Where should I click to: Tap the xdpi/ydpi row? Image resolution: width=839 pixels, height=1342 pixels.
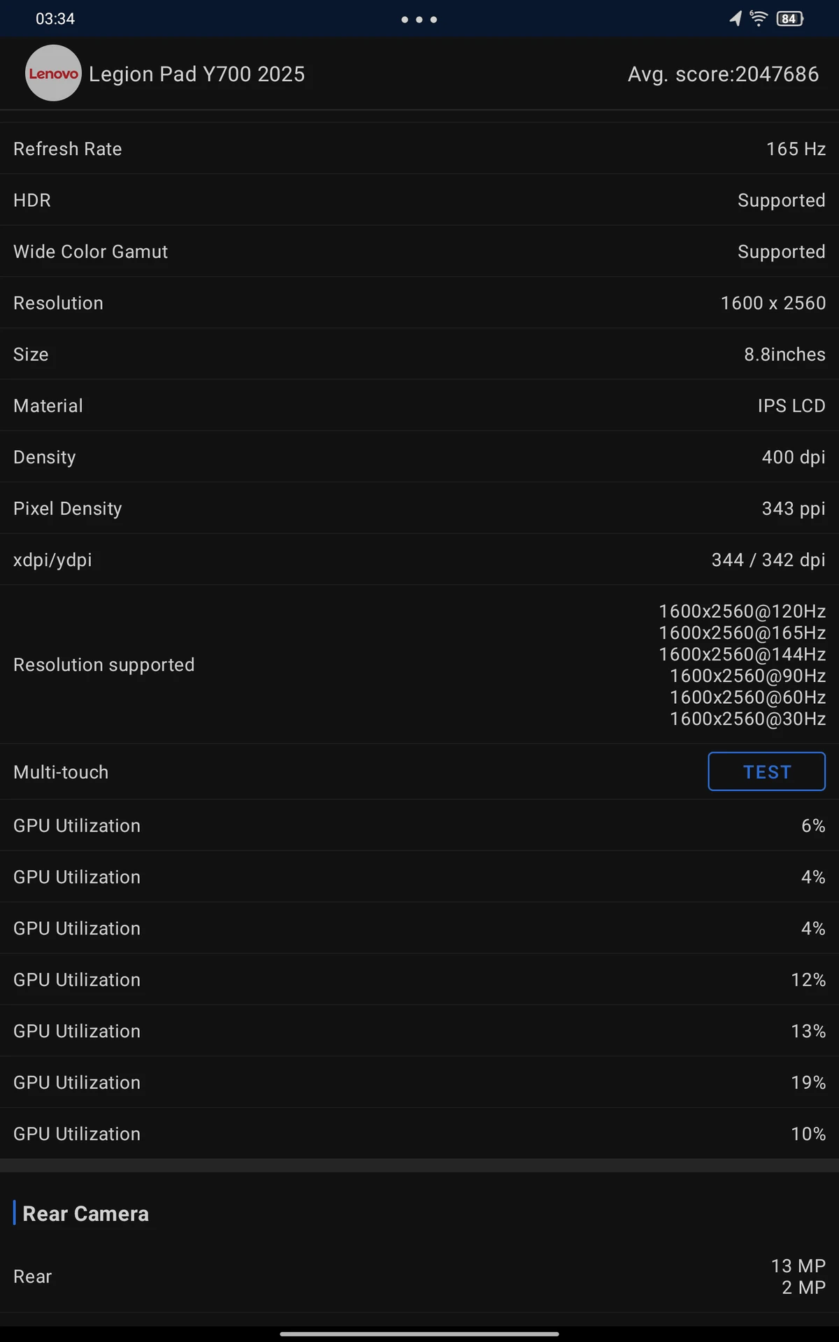pos(419,560)
